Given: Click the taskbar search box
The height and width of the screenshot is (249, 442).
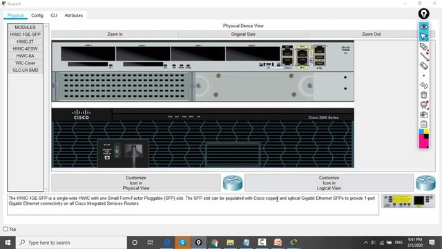Looking at the screenshot, I should click(x=71, y=243).
